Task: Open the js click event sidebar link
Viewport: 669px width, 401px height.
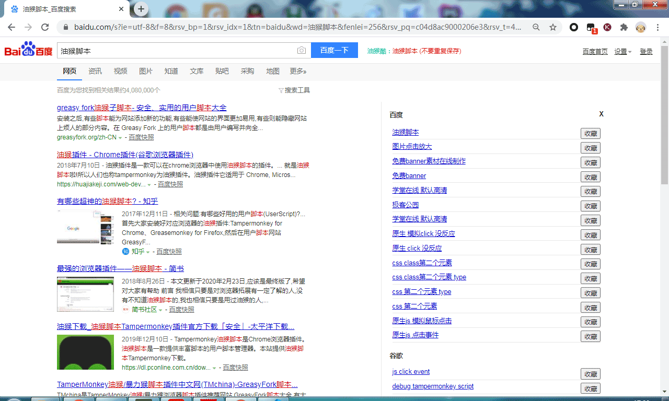Action: (411, 372)
